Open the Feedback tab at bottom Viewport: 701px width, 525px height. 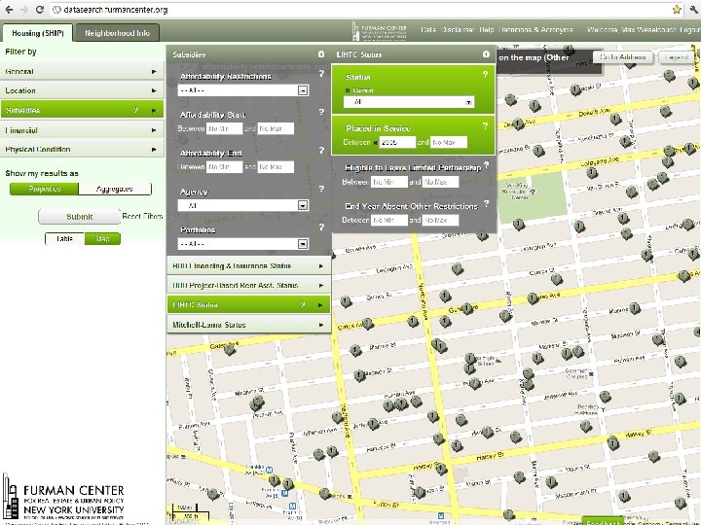click(603, 521)
